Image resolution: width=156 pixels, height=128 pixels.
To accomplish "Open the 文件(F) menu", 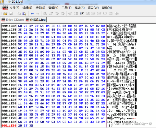I will 15,8.
